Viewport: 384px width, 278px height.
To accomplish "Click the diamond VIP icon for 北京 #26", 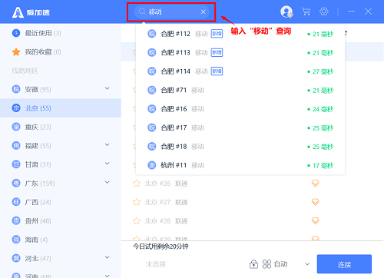I will (315, 184).
